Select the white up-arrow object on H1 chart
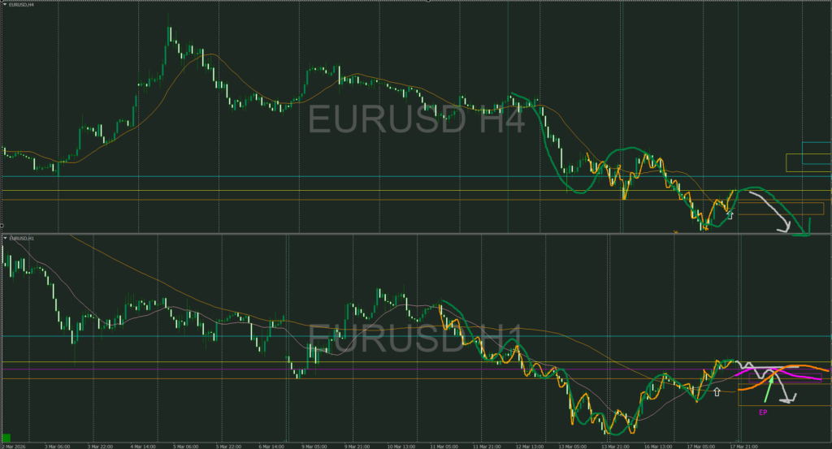The height and width of the screenshot is (449, 832). click(x=717, y=391)
